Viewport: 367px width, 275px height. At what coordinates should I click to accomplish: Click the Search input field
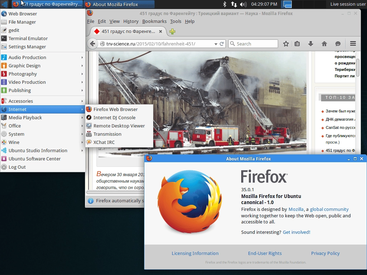[x=253, y=44]
